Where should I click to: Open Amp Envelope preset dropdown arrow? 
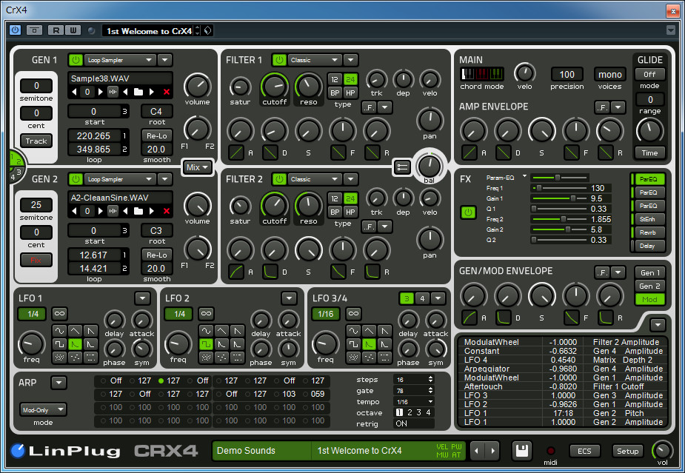[x=618, y=107]
